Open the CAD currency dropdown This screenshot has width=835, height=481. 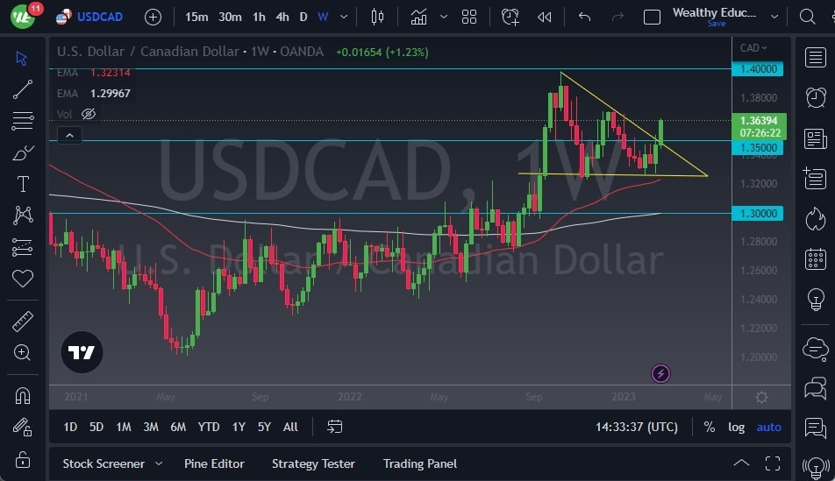[753, 48]
